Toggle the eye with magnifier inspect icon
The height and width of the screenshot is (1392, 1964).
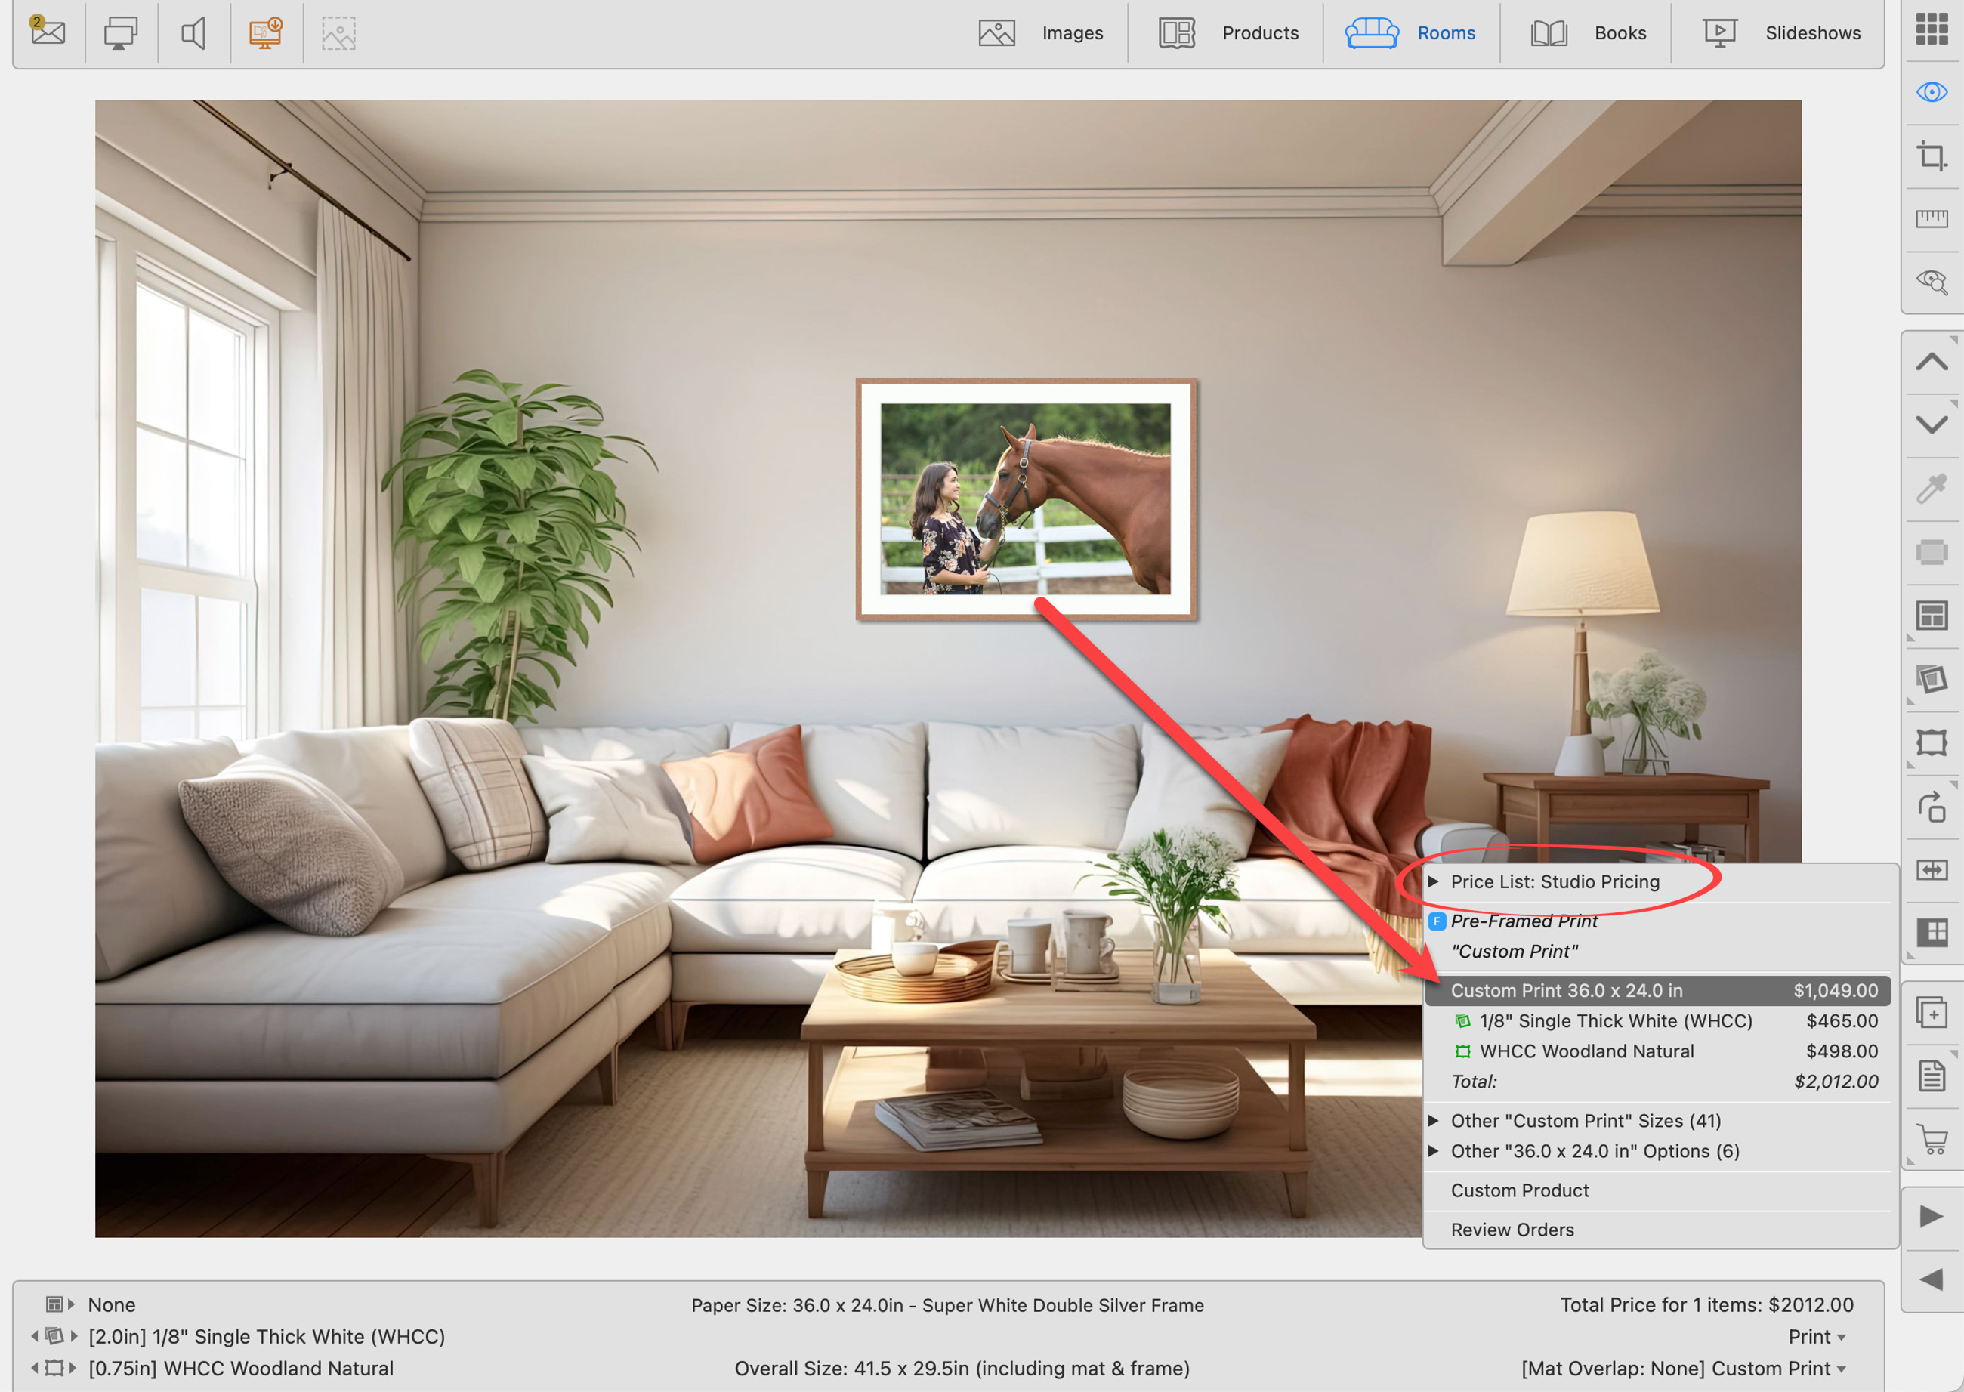[1932, 282]
